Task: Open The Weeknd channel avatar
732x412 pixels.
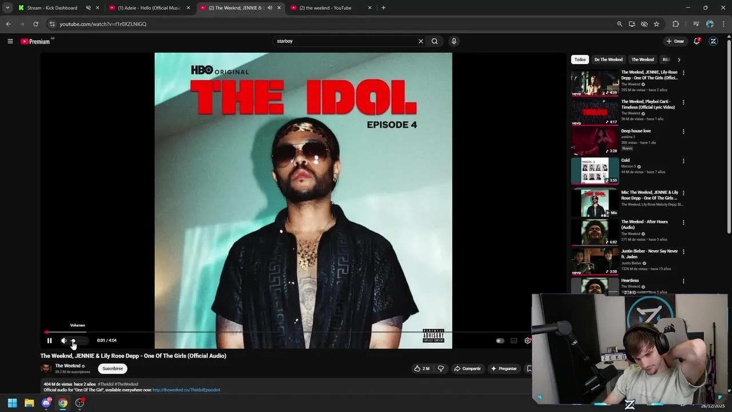Action: [46, 368]
